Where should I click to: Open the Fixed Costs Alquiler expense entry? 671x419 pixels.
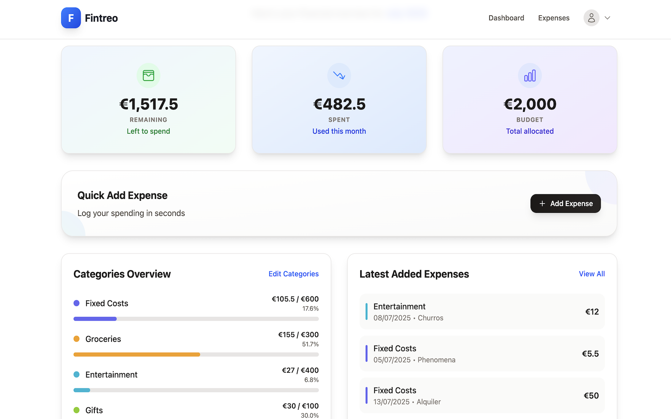[x=482, y=396]
